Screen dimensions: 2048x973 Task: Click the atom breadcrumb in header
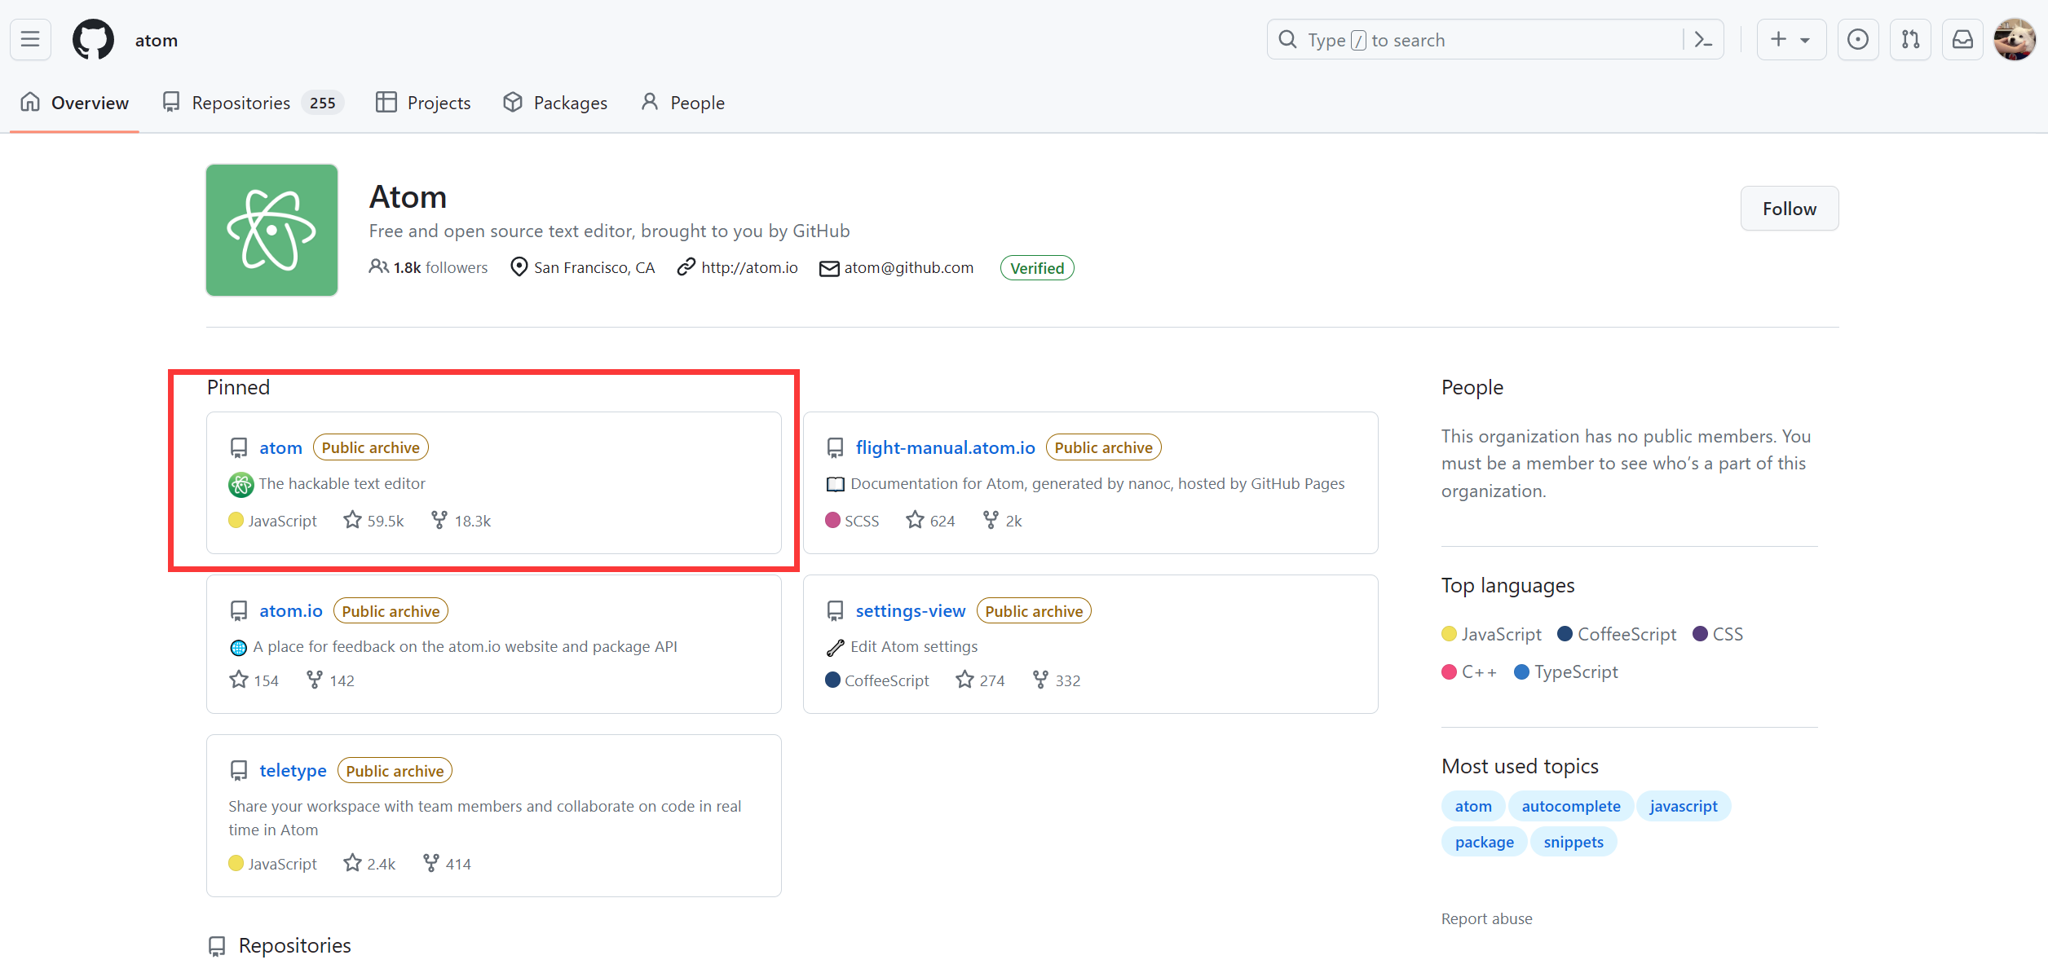coord(156,40)
